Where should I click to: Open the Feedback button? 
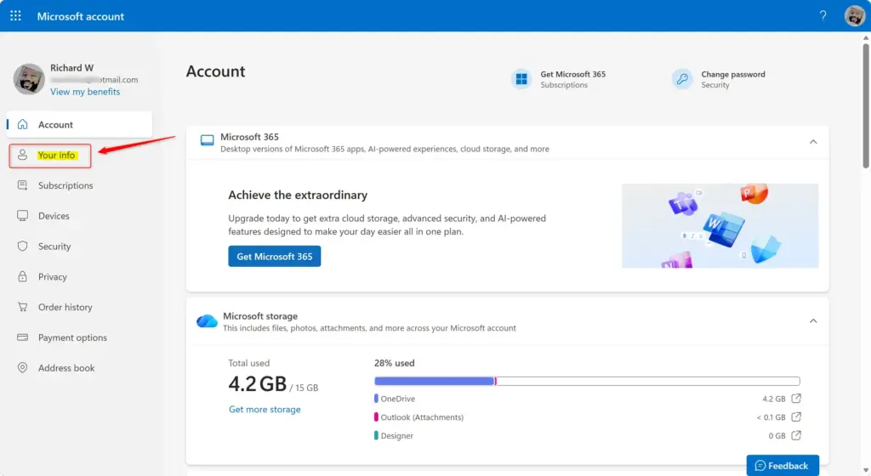(783, 466)
